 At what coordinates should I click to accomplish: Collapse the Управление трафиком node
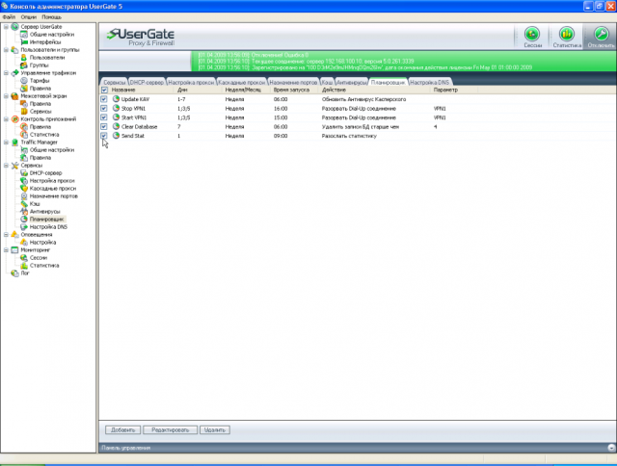pos(7,73)
